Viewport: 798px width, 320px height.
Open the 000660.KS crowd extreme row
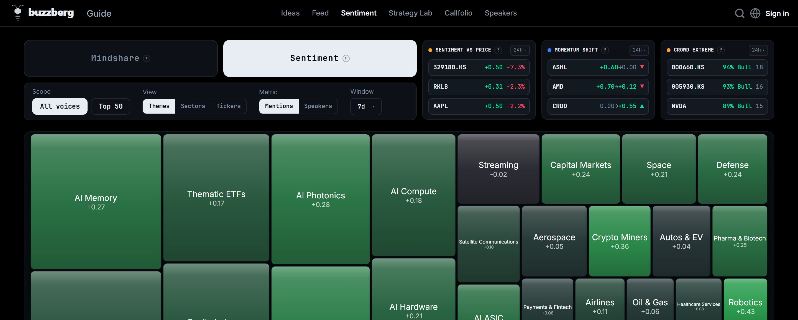click(717, 67)
